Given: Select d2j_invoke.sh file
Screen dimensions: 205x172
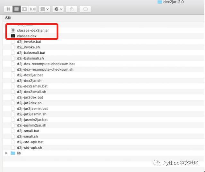Looking at the screenshot, I should [28, 47].
